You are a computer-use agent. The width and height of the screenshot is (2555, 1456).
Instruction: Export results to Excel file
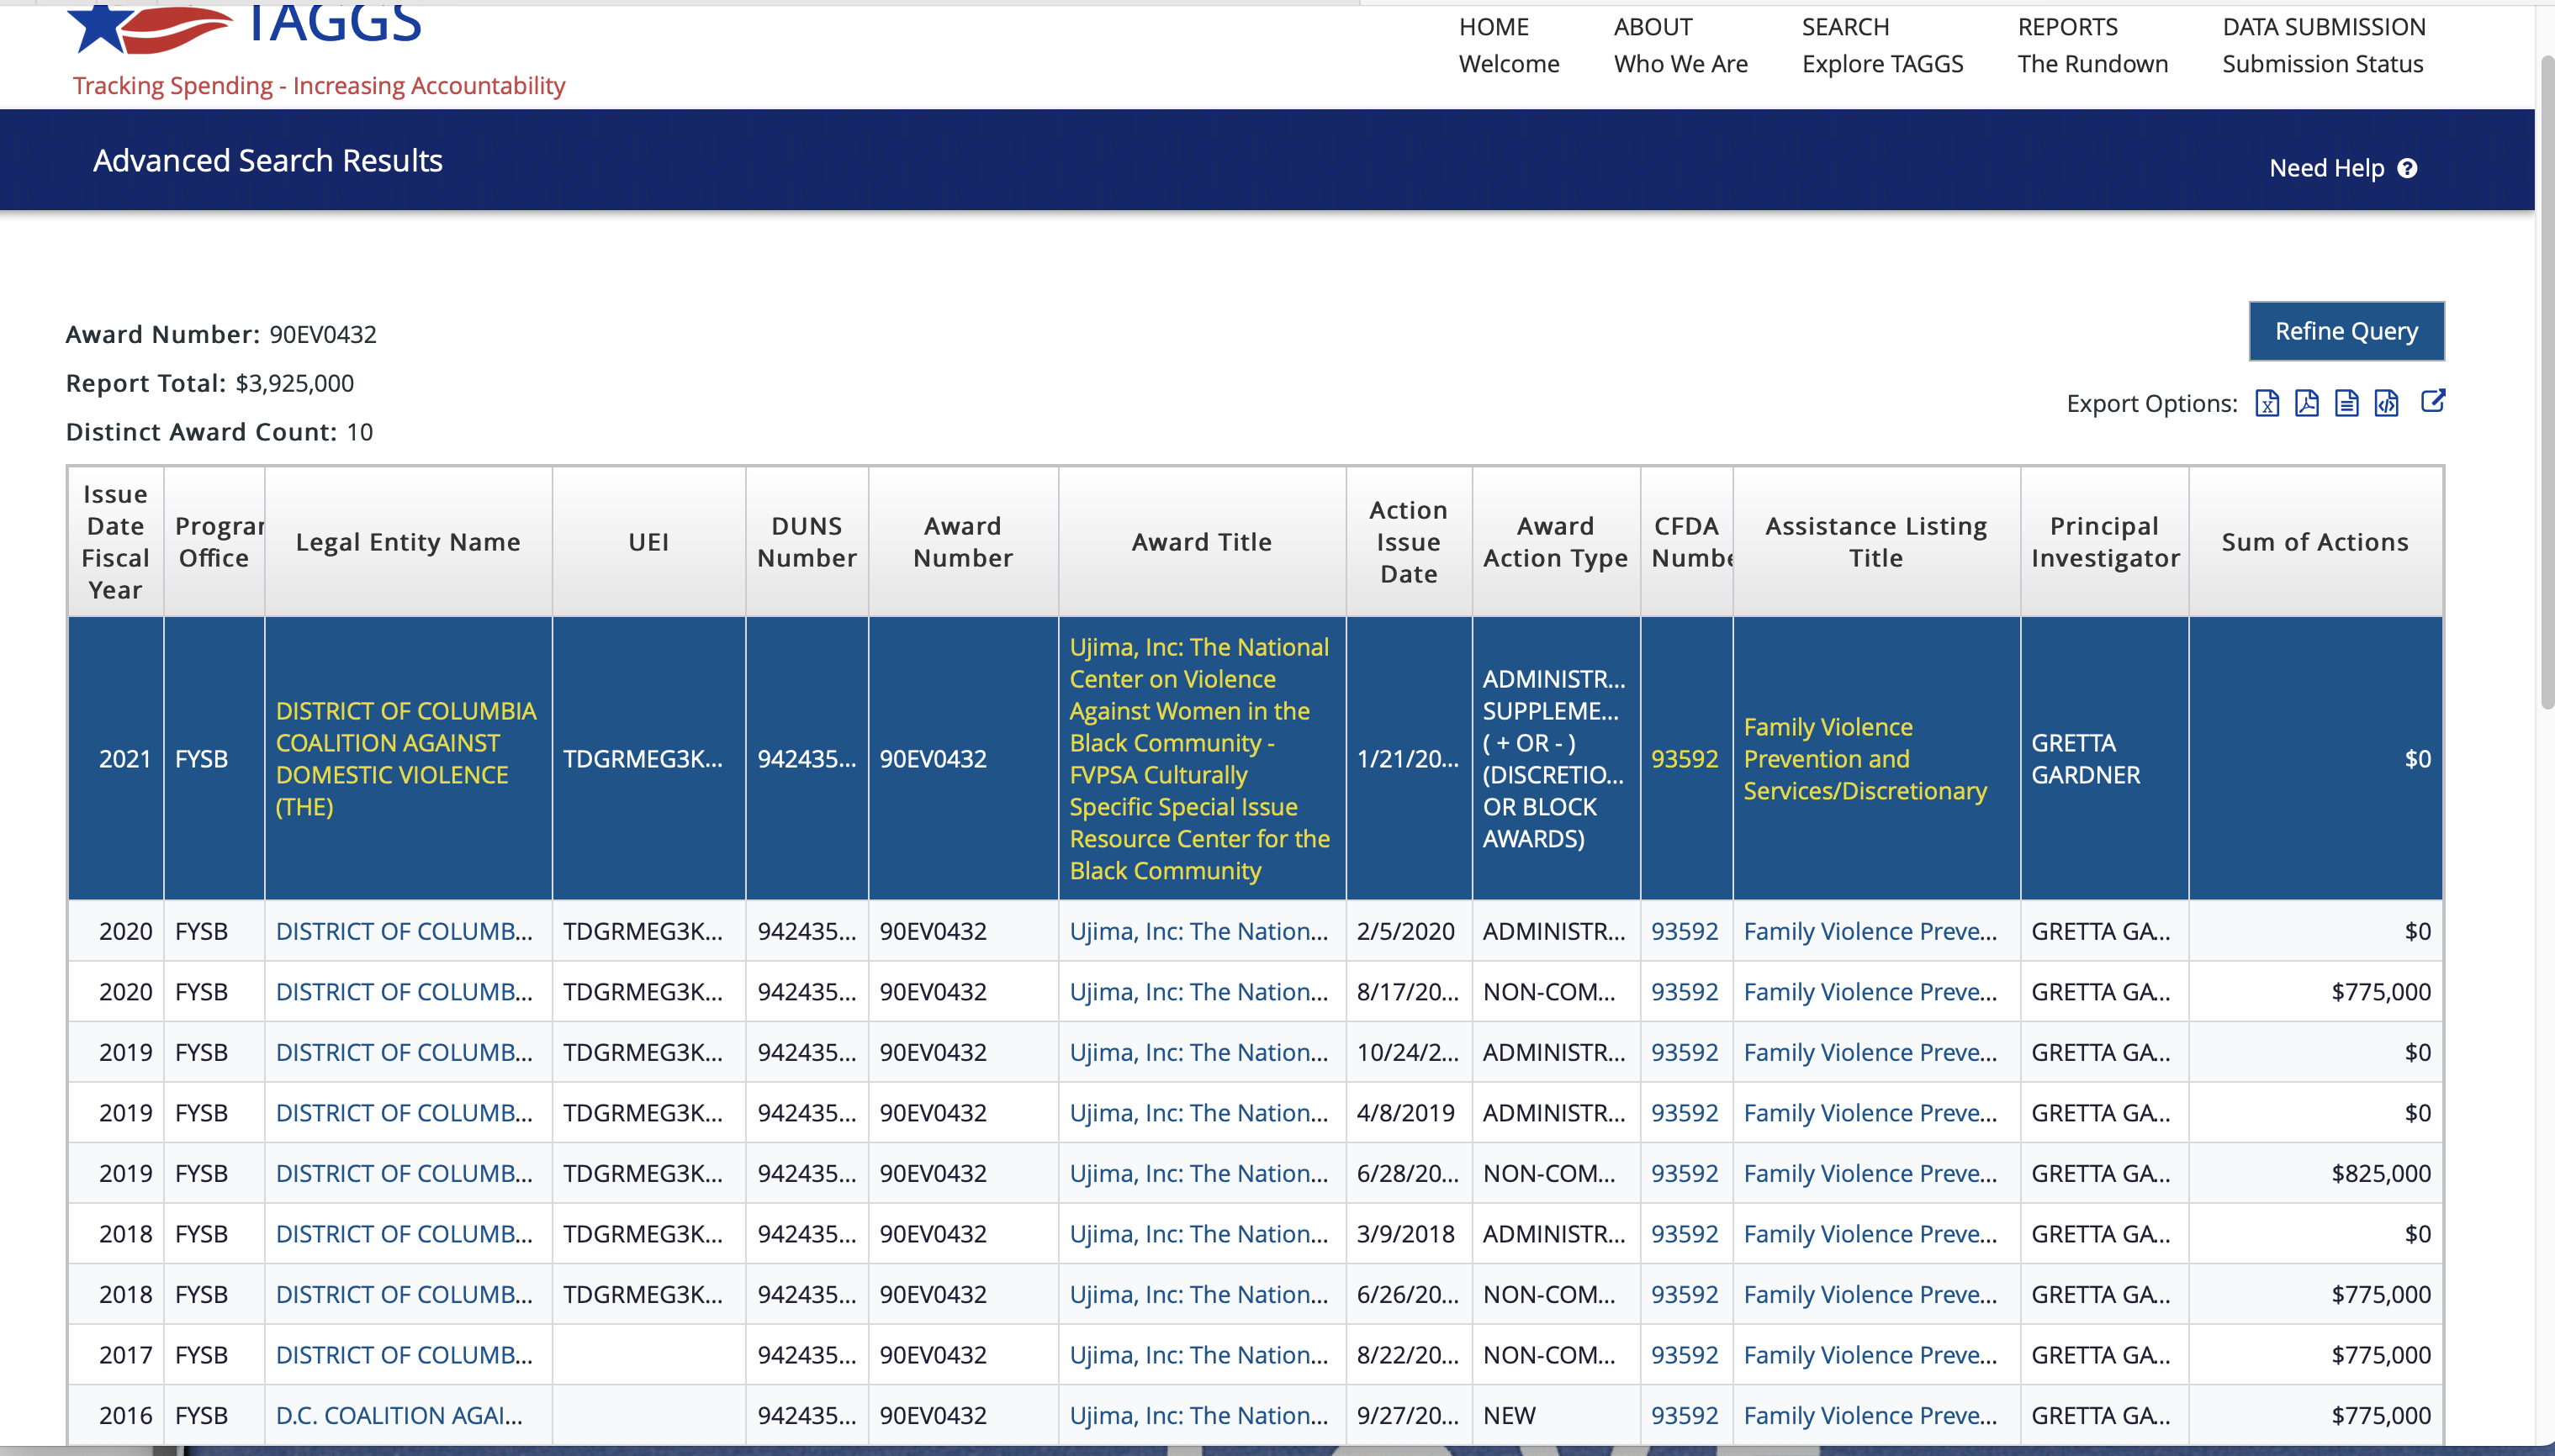[x=2267, y=403]
